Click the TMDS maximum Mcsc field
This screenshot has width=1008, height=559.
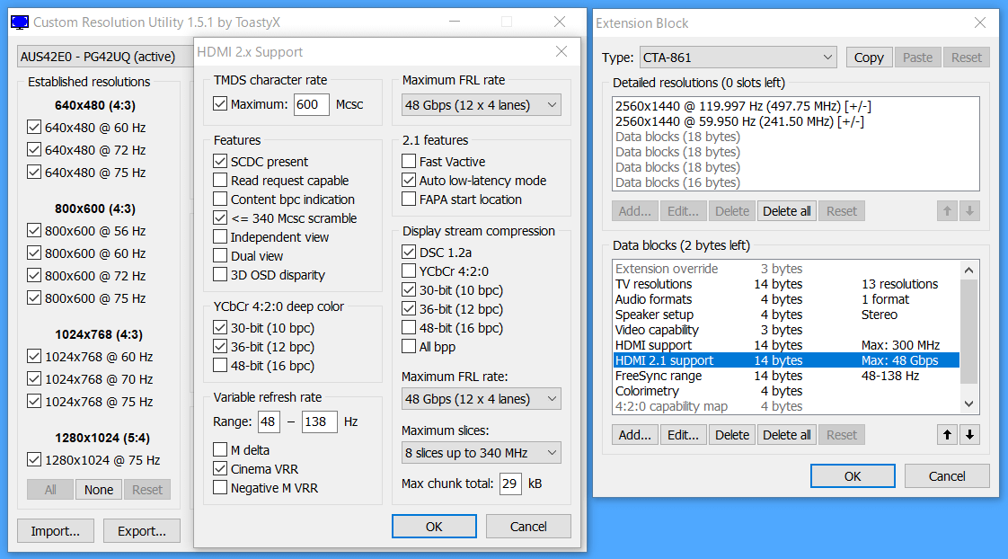pyautogui.click(x=311, y=104)
